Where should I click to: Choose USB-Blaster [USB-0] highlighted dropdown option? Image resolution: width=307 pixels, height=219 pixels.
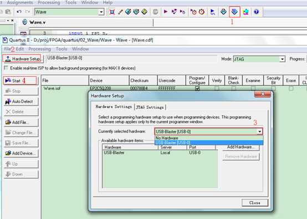[x=209, y=143]
